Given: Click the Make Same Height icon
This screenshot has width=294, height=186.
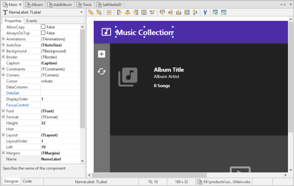Looking at the screenshot, I should click(x=187, y=12).
